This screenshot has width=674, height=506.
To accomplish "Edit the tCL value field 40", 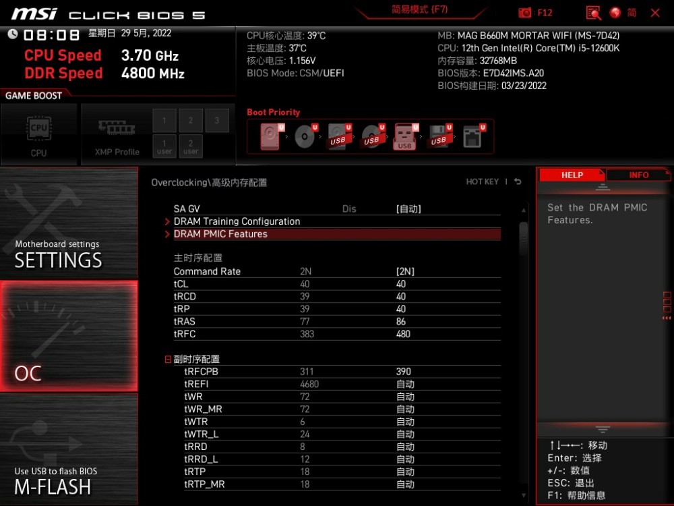I will pos(401,283).
